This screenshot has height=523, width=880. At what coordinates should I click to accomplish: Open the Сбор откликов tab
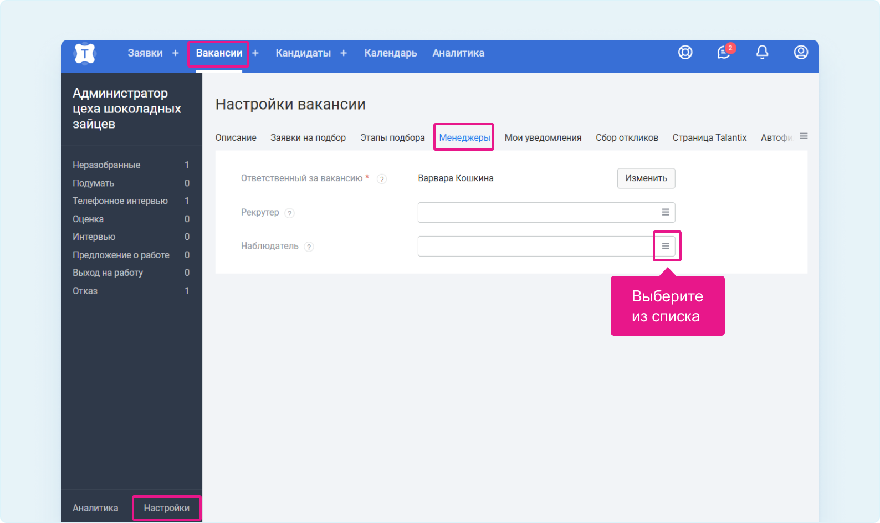pyautogui.click(x=627, y=137)
